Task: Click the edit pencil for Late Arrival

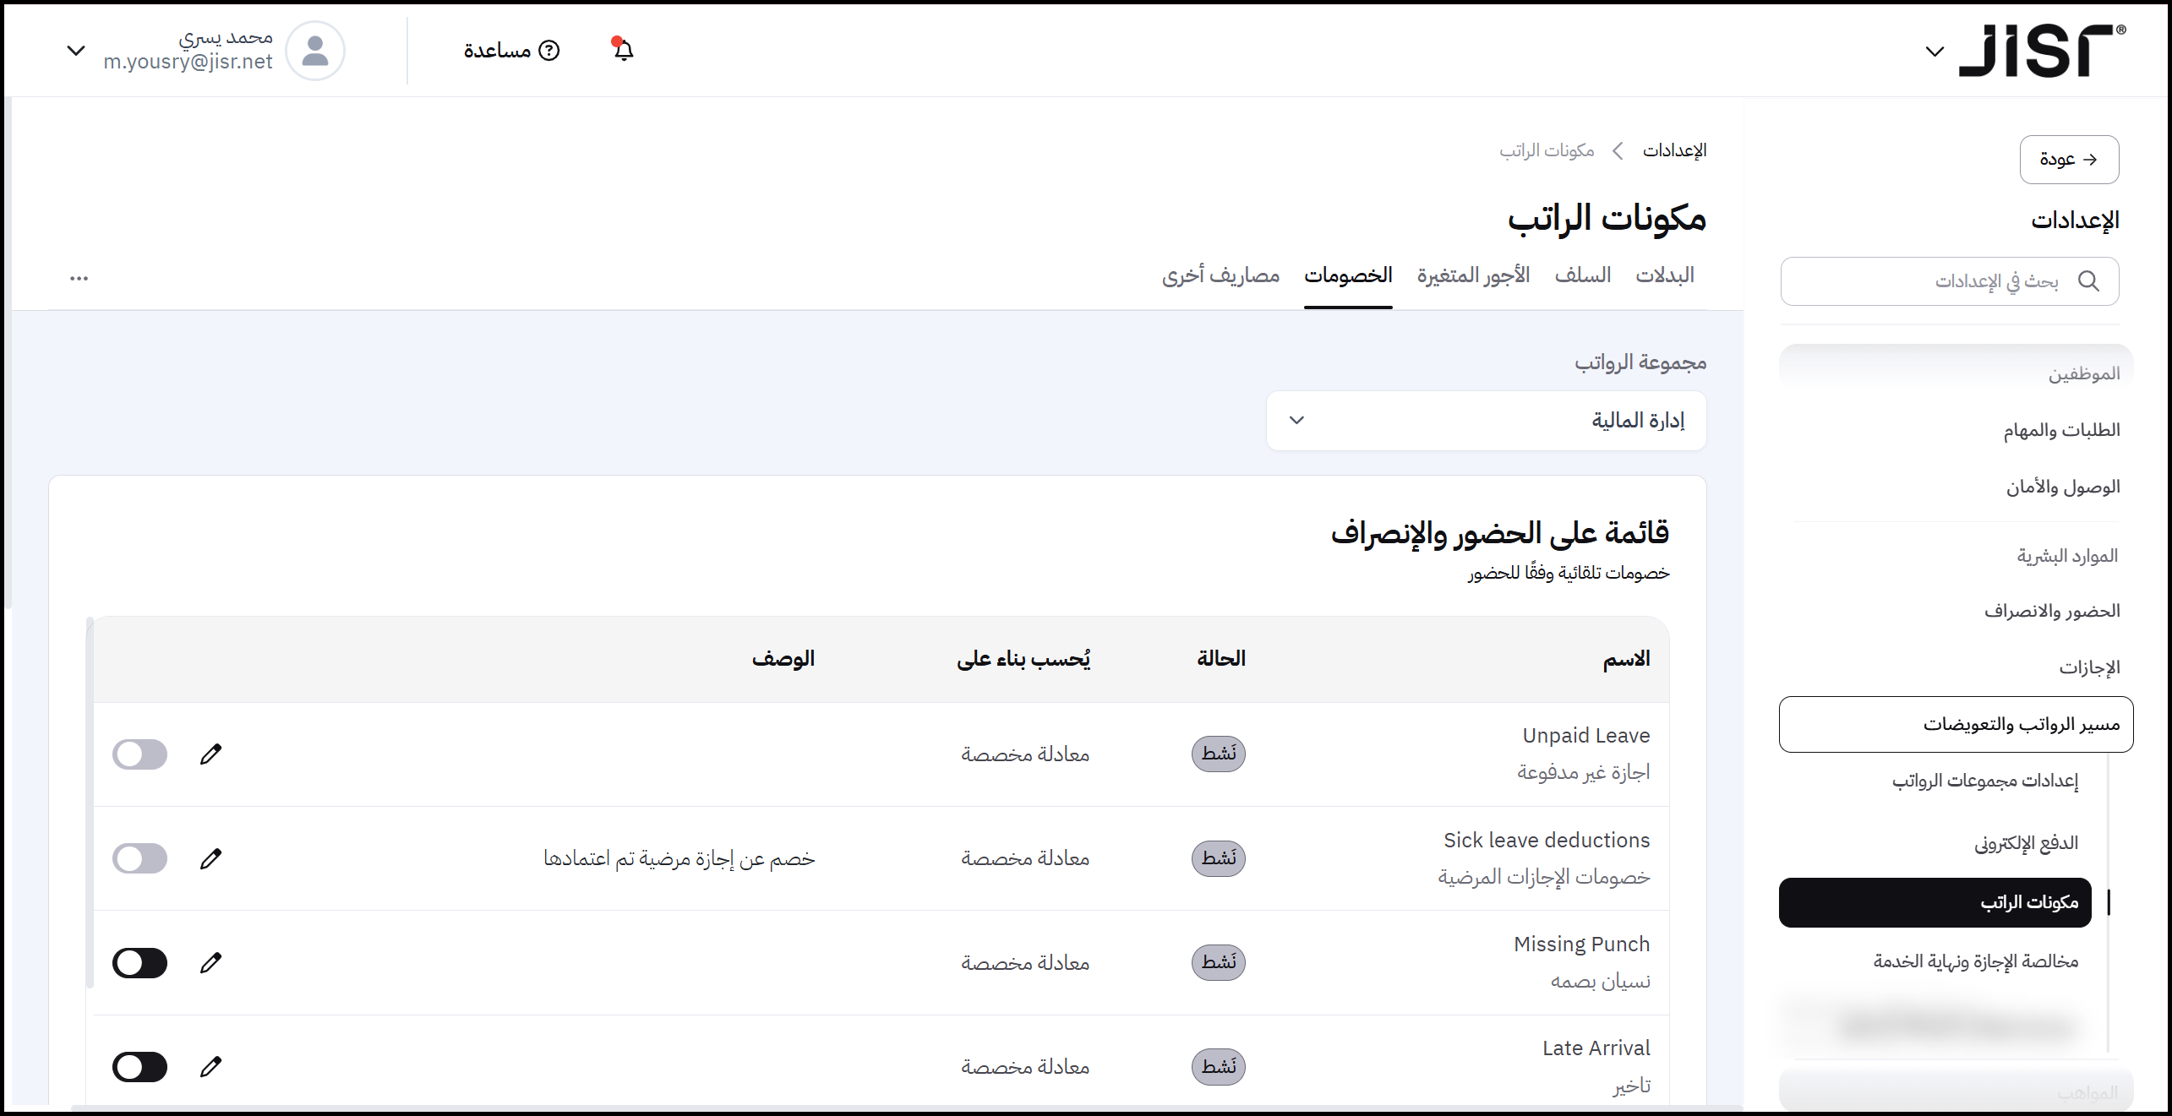Action: click(210, 1066)
